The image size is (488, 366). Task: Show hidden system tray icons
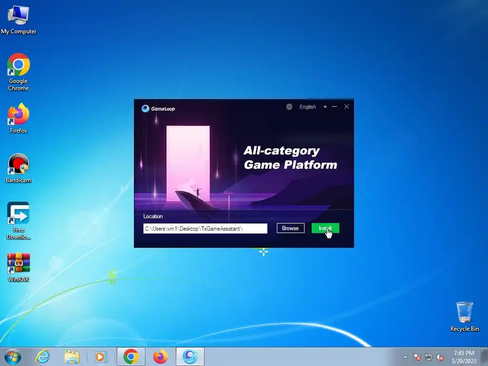click(x=405, y=357)
